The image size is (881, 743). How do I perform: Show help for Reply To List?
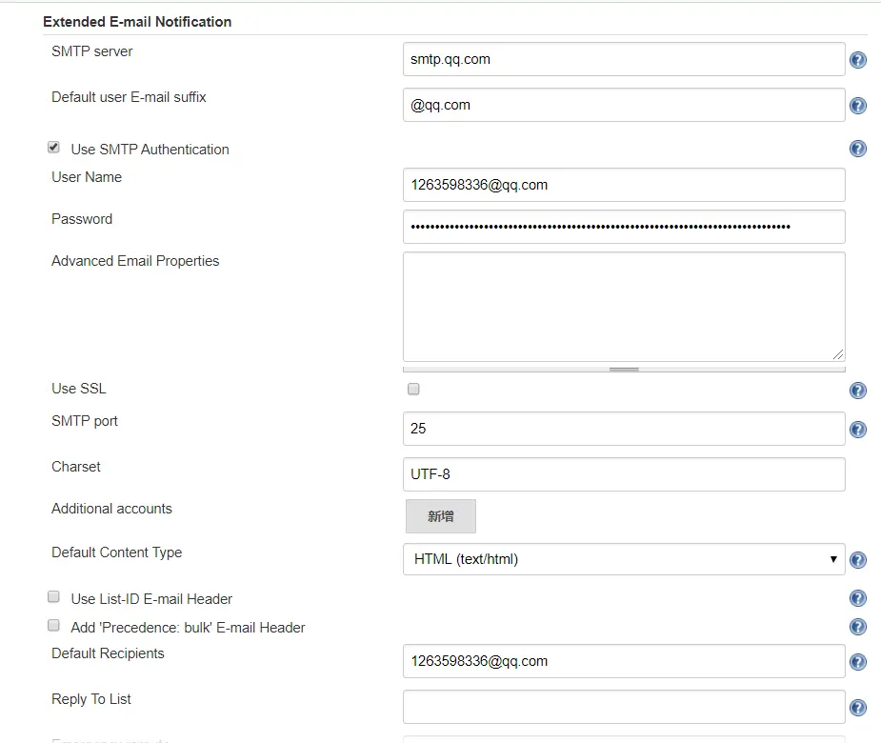(857, 709)
